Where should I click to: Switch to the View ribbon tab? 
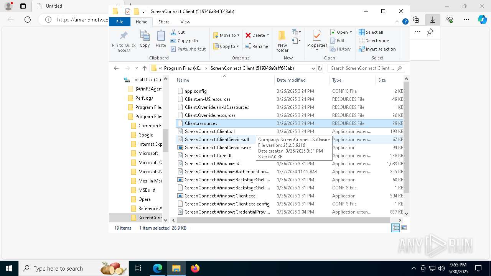(x=185, y=22)
